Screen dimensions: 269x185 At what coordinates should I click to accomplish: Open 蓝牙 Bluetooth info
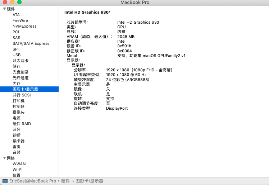pos(17,129)
